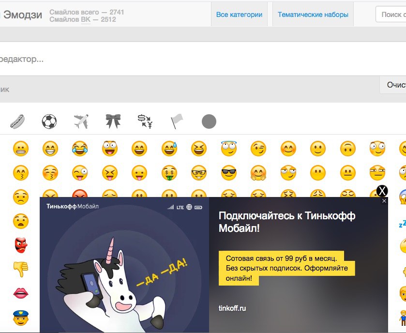Insert the kissing face with closed eyes emoji
The width and height of the screenshot is (406, 333).
(50, 173)
